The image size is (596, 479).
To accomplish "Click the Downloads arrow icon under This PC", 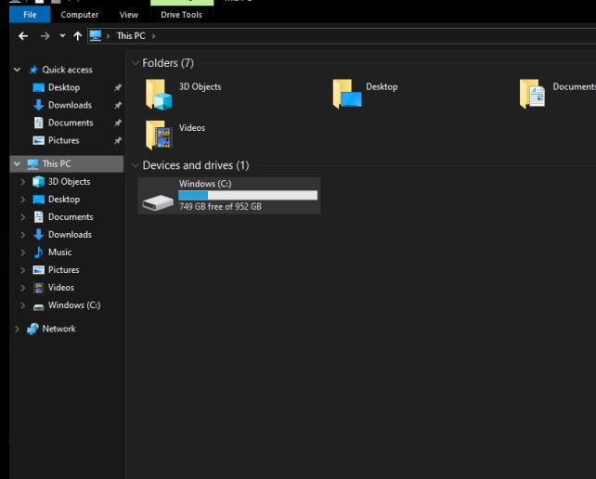I will (38, 235).
